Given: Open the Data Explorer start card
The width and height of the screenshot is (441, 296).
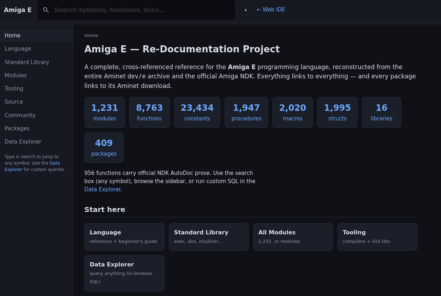Looking at the screenshot, I should [124, 273].
